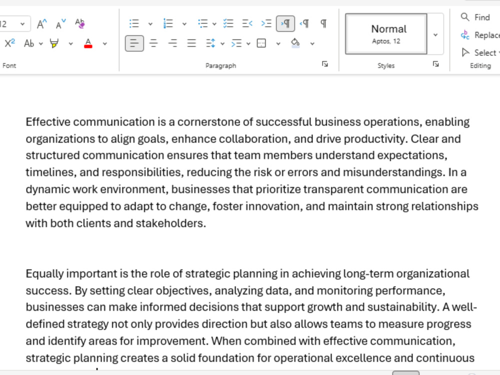The width and height of the screenshot is (500, 375).
Task: Place cursor in first paragraph text
Action: 252,172
